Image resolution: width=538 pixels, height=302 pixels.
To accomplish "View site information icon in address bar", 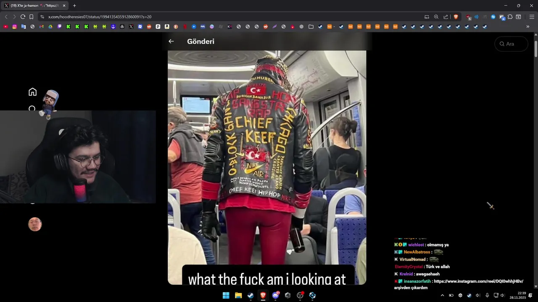I will pos(42,17).
